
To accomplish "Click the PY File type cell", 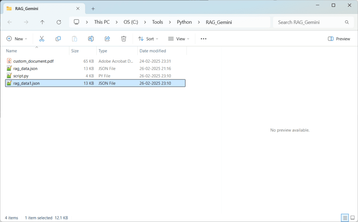I will tap(104, 76).
